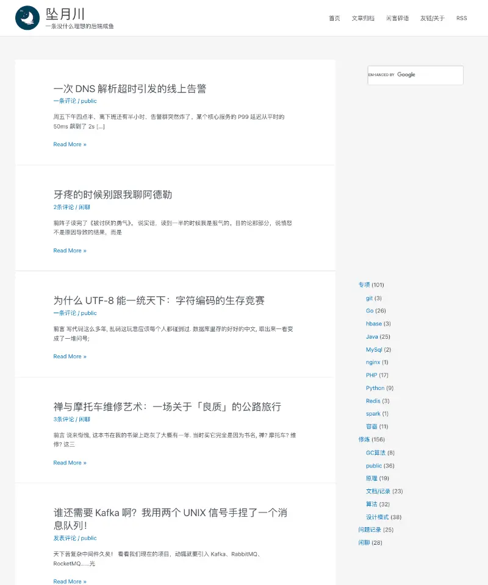
Task: Open article 牙疼的时候别跟我聊阿德勒
Action: point(112,194)
